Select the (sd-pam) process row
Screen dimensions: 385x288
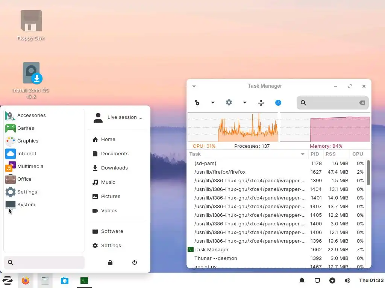coord(276,163)
